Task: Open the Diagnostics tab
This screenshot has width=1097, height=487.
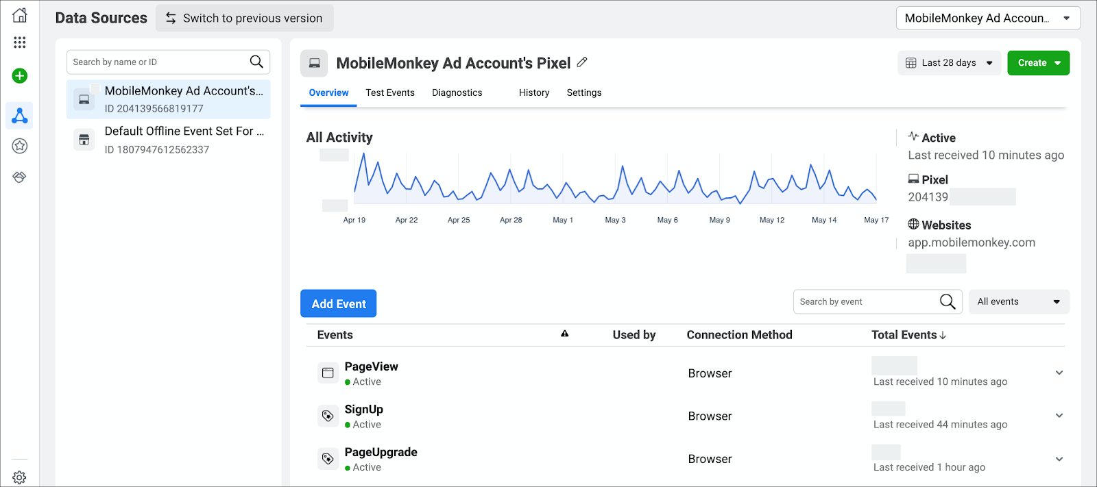Action: tap(457, 92)
